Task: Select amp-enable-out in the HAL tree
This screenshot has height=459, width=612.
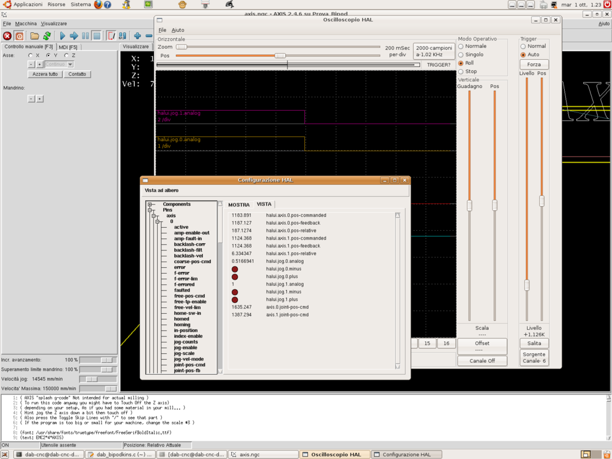Action: 192,233
